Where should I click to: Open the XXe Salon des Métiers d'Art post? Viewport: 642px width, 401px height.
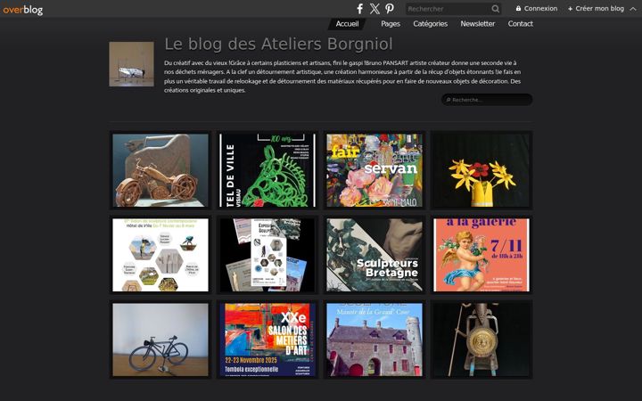(267, 340)
